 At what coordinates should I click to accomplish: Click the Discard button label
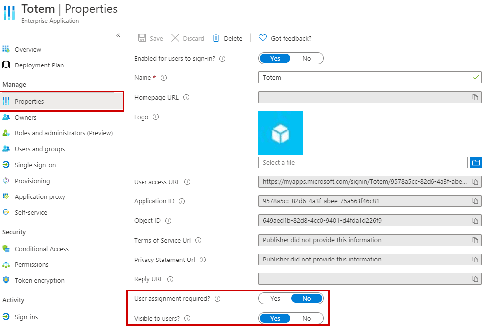(x=194, y=39)
